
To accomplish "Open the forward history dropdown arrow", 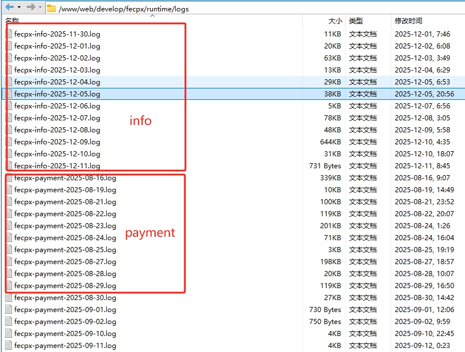I will [x=41, y=7].
